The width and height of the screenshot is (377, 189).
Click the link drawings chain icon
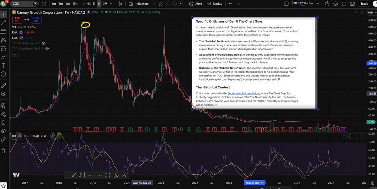tap(3, 139)
